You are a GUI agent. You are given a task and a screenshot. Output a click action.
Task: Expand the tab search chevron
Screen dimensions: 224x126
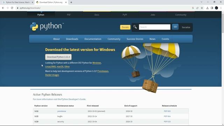coord(201,2)
